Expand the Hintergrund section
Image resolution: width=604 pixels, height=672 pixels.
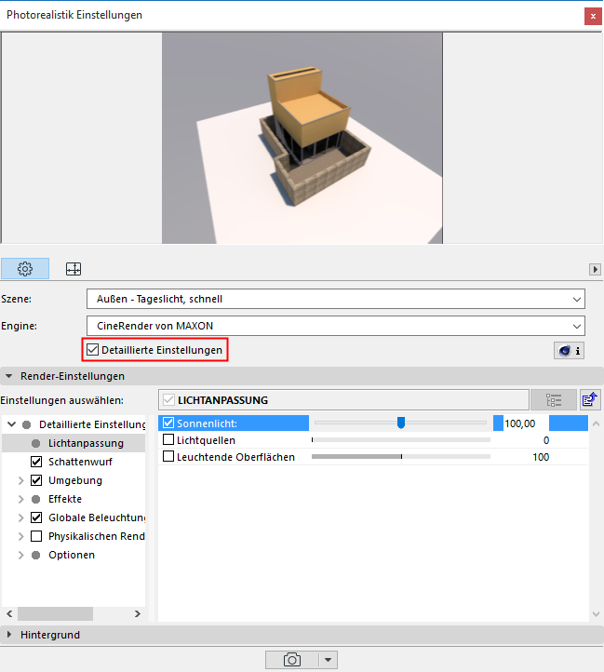click(x=9, y=635)
